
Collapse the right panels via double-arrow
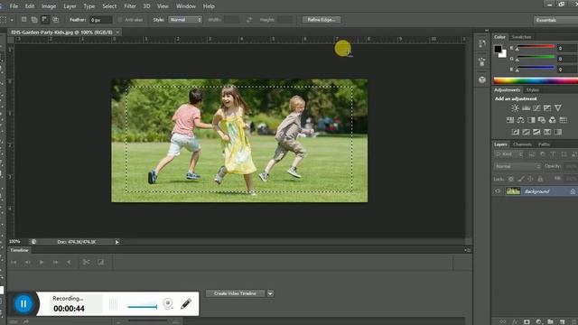pyautogui.click(x=487, y=30)
